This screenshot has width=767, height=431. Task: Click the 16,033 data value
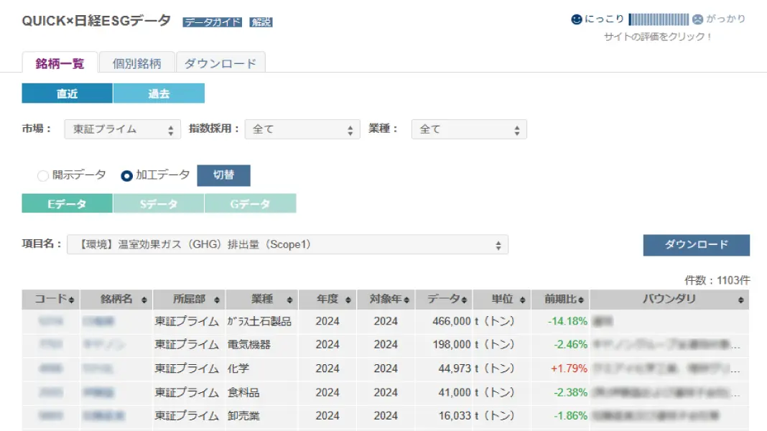click(x=455, y=416)
